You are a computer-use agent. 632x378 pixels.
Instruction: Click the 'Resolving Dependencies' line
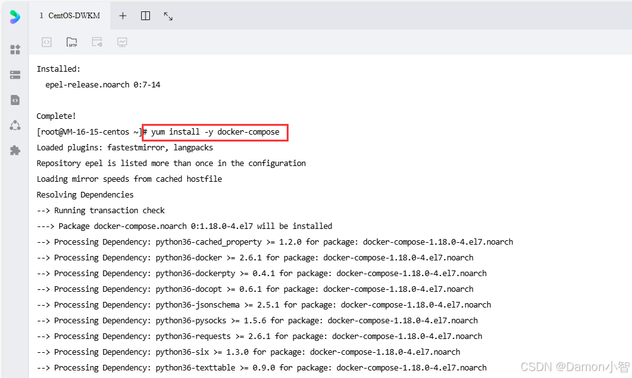coord(85,194)
